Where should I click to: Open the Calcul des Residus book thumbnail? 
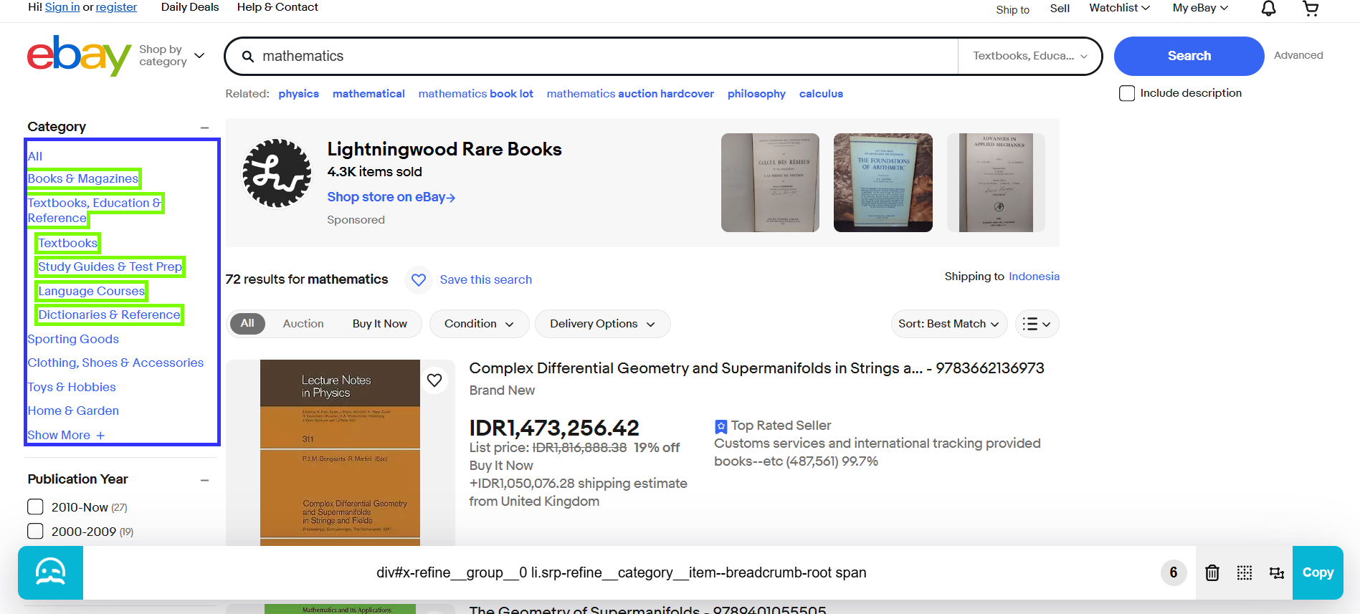770,183
